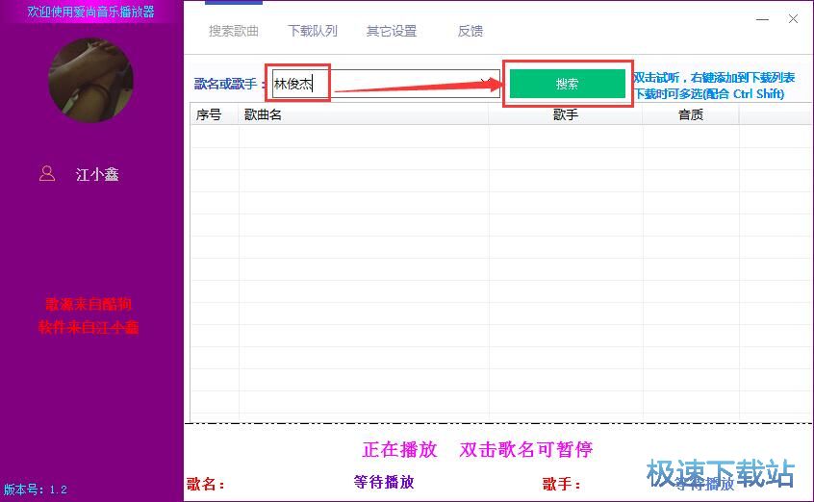The image size is (814, 502).
Task: Click the 歌手: label at the bottom
Action: tap(561, 485)
